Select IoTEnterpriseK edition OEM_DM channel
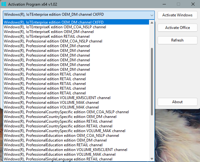Viewport: 200px width, 162px height. pos(76,32)
